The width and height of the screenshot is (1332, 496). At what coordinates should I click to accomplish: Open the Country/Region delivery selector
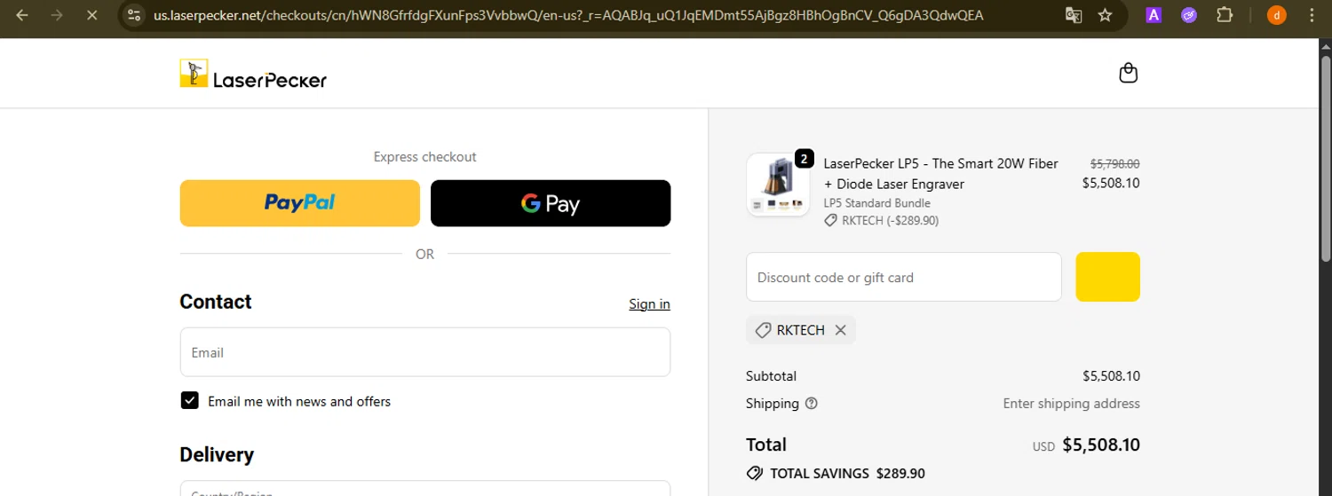click(425, 488)
